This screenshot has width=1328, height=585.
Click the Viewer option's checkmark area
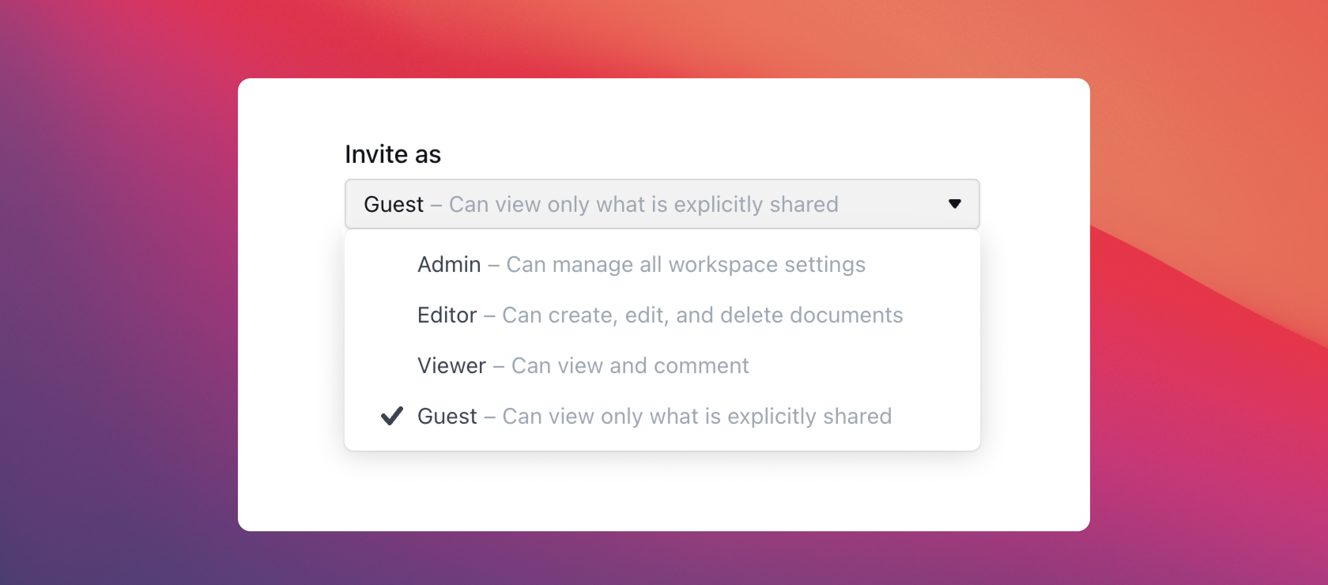[392, 365]
